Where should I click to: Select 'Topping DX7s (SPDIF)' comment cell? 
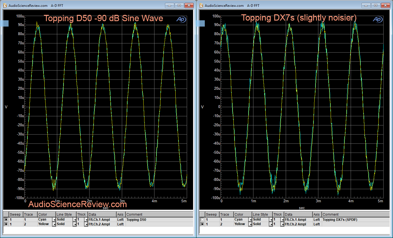356,220
